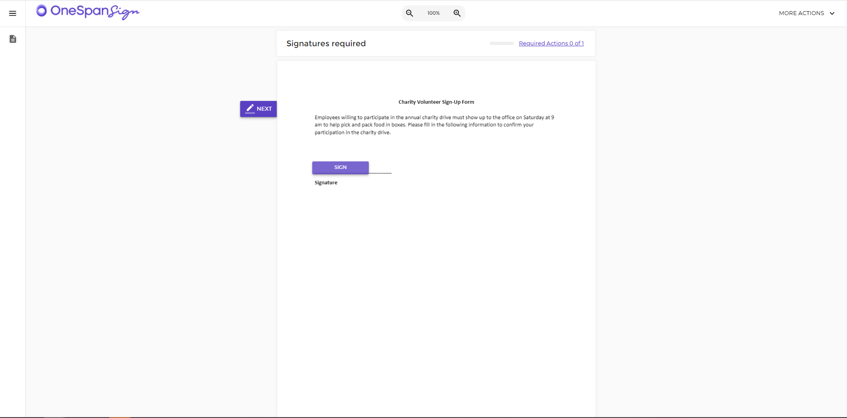847x418 pixels.
Task: Collapse the left sidebar via the menu icon
Action: pos(12,13)
